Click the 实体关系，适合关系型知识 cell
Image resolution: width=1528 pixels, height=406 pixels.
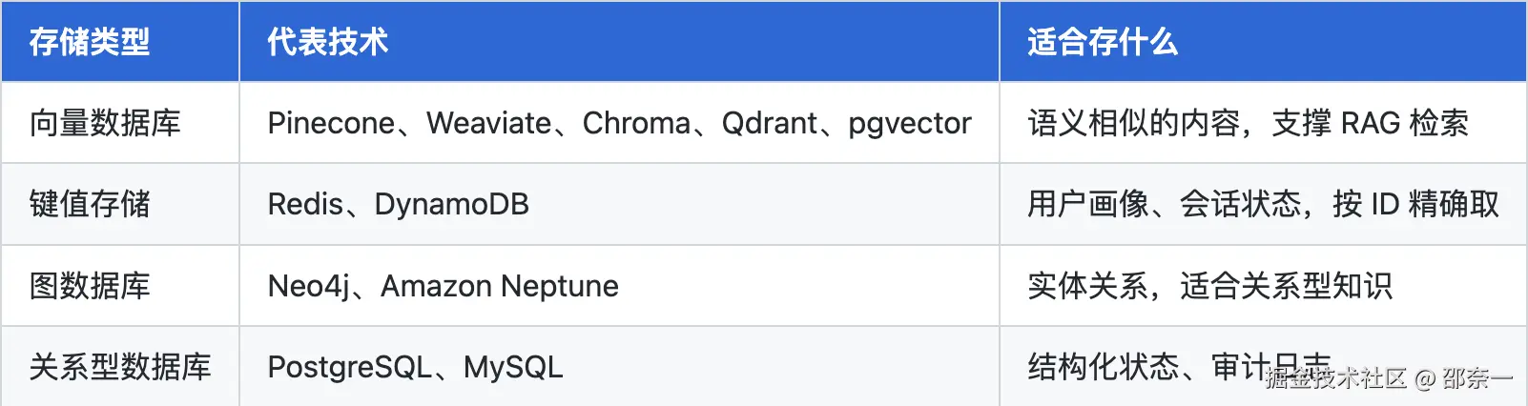click(x=1263, y=286)
